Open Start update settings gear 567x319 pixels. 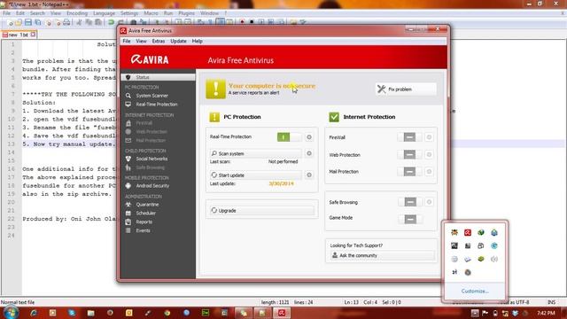pyautogui.click(x=309, y=175)
